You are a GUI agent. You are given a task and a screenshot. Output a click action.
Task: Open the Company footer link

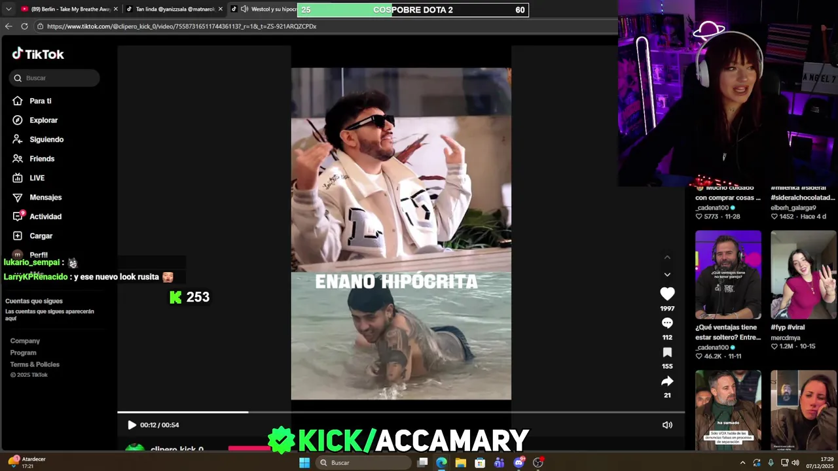(25, 341)
